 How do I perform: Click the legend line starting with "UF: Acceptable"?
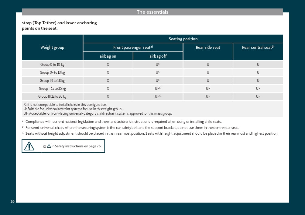pyautogui.click(x=98, y=113)
